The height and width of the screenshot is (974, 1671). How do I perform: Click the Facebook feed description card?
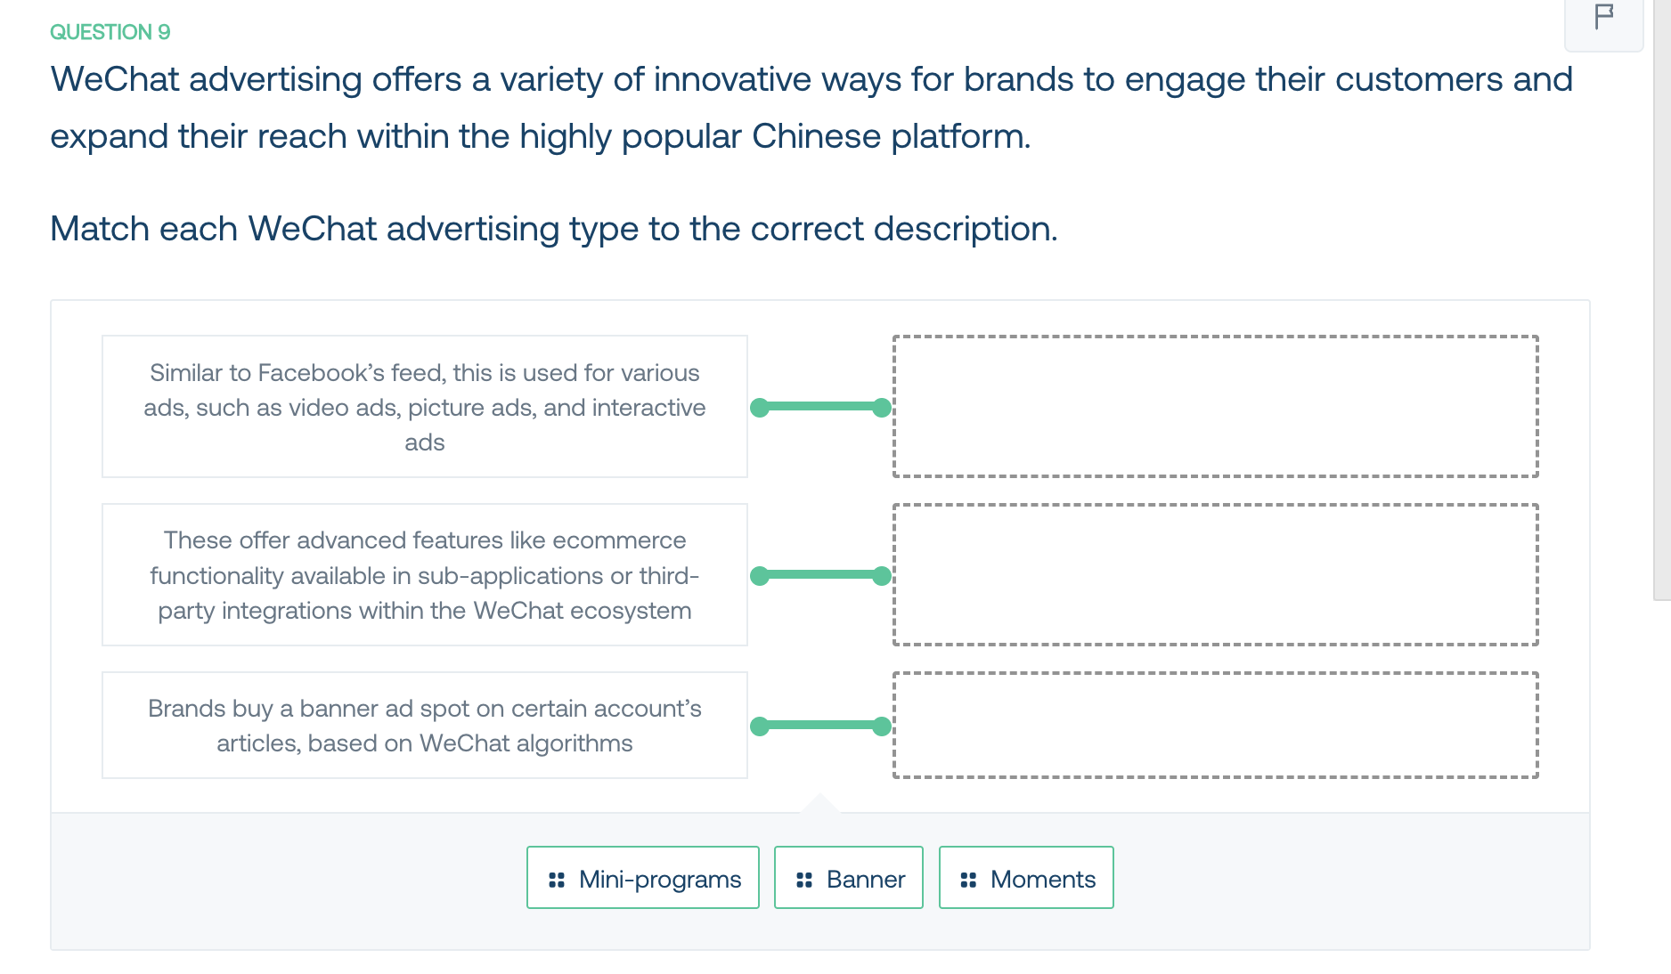425,406
